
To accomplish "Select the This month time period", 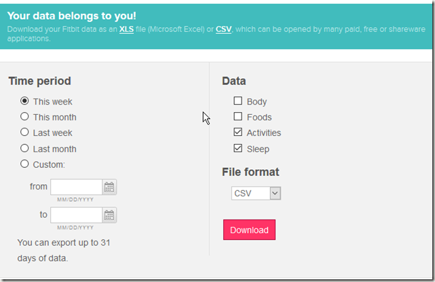I will (x=25, y=117).
